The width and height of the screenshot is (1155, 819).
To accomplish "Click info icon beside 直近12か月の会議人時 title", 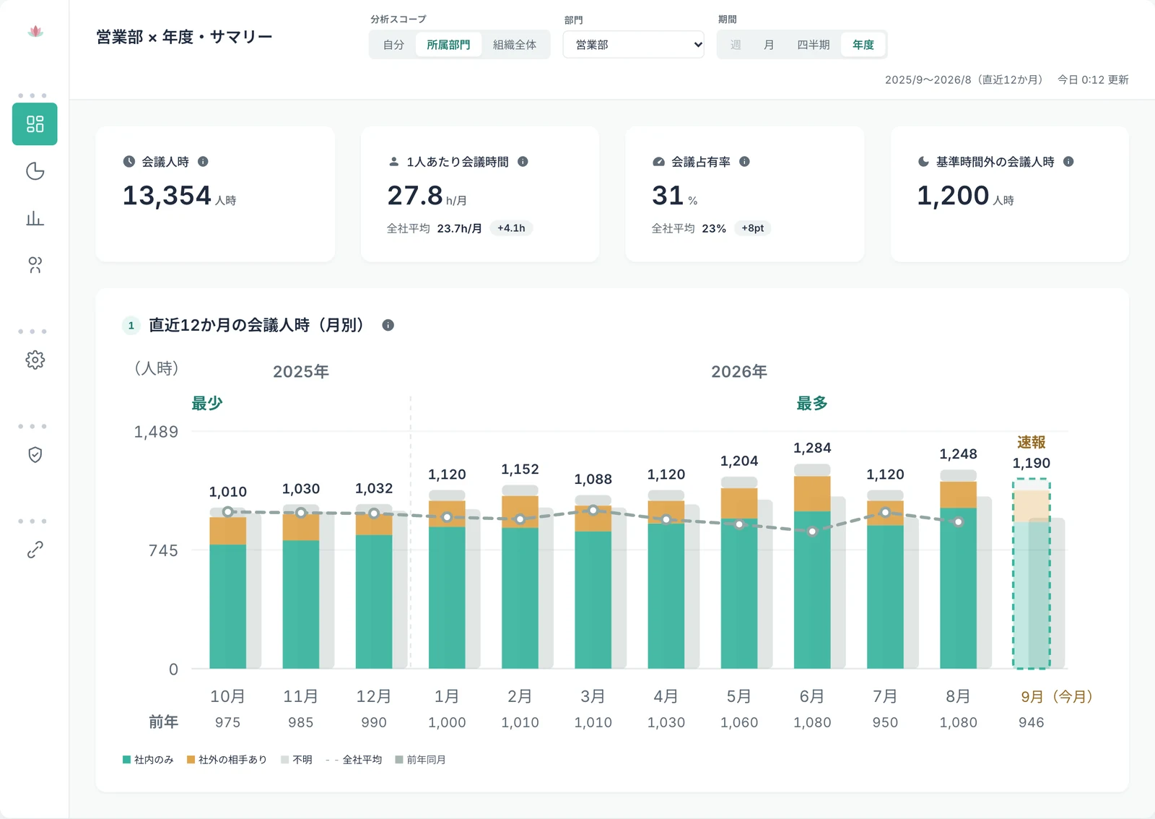I will [x=388, y=325].
